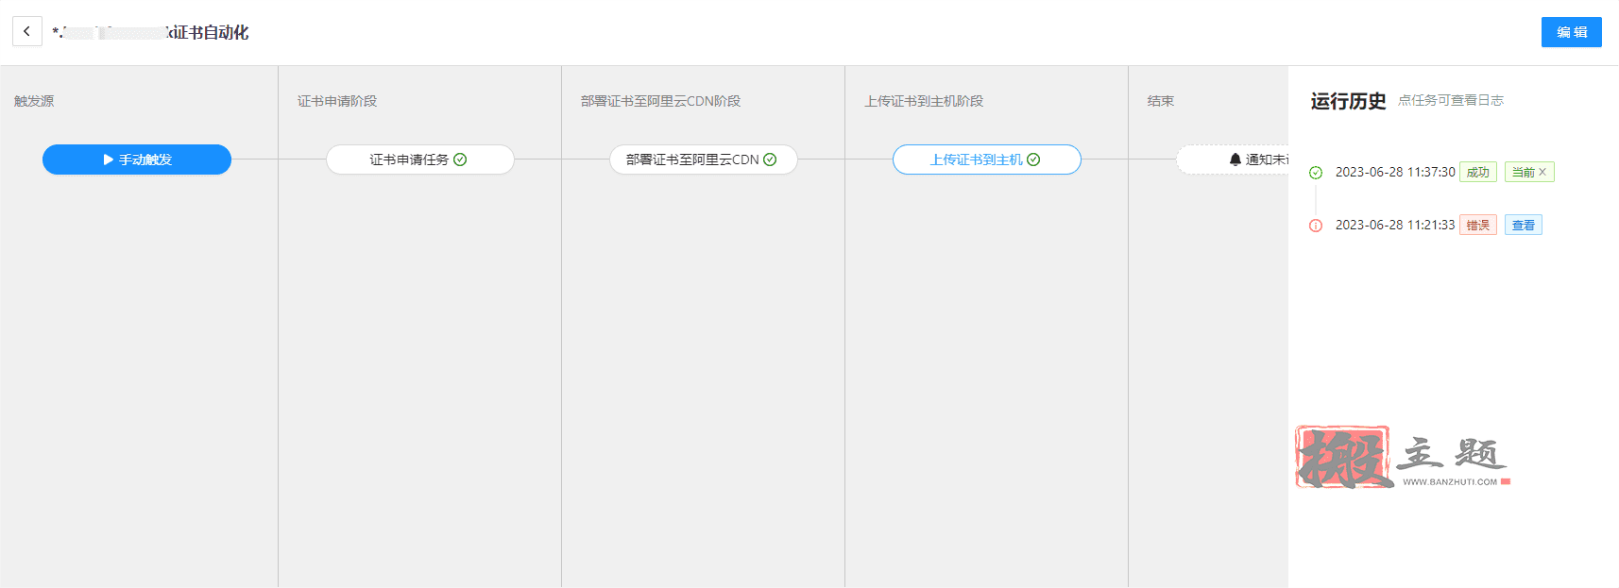Click the 成功 status tag
This screenshot has width=1619, height=588.
coord(1478,172)
